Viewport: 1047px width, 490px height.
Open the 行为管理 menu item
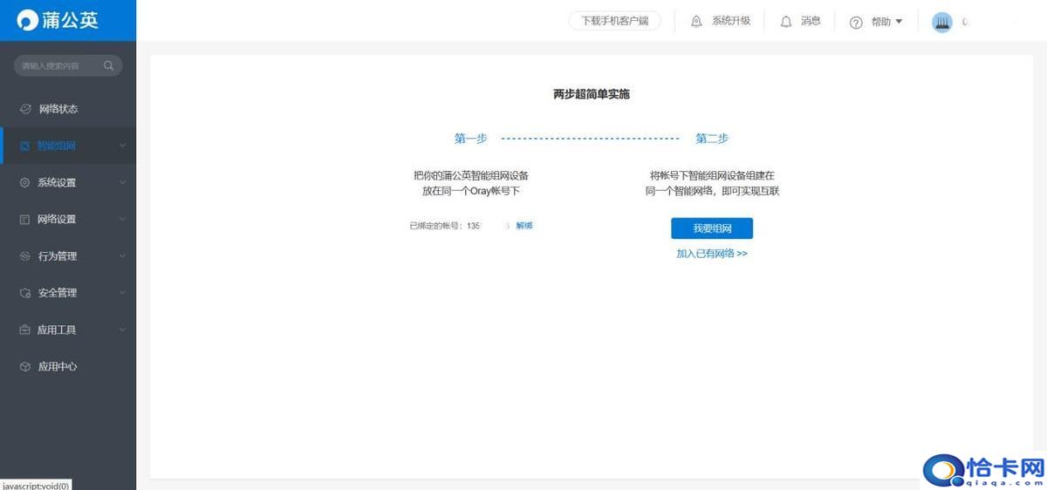[58, 256]
